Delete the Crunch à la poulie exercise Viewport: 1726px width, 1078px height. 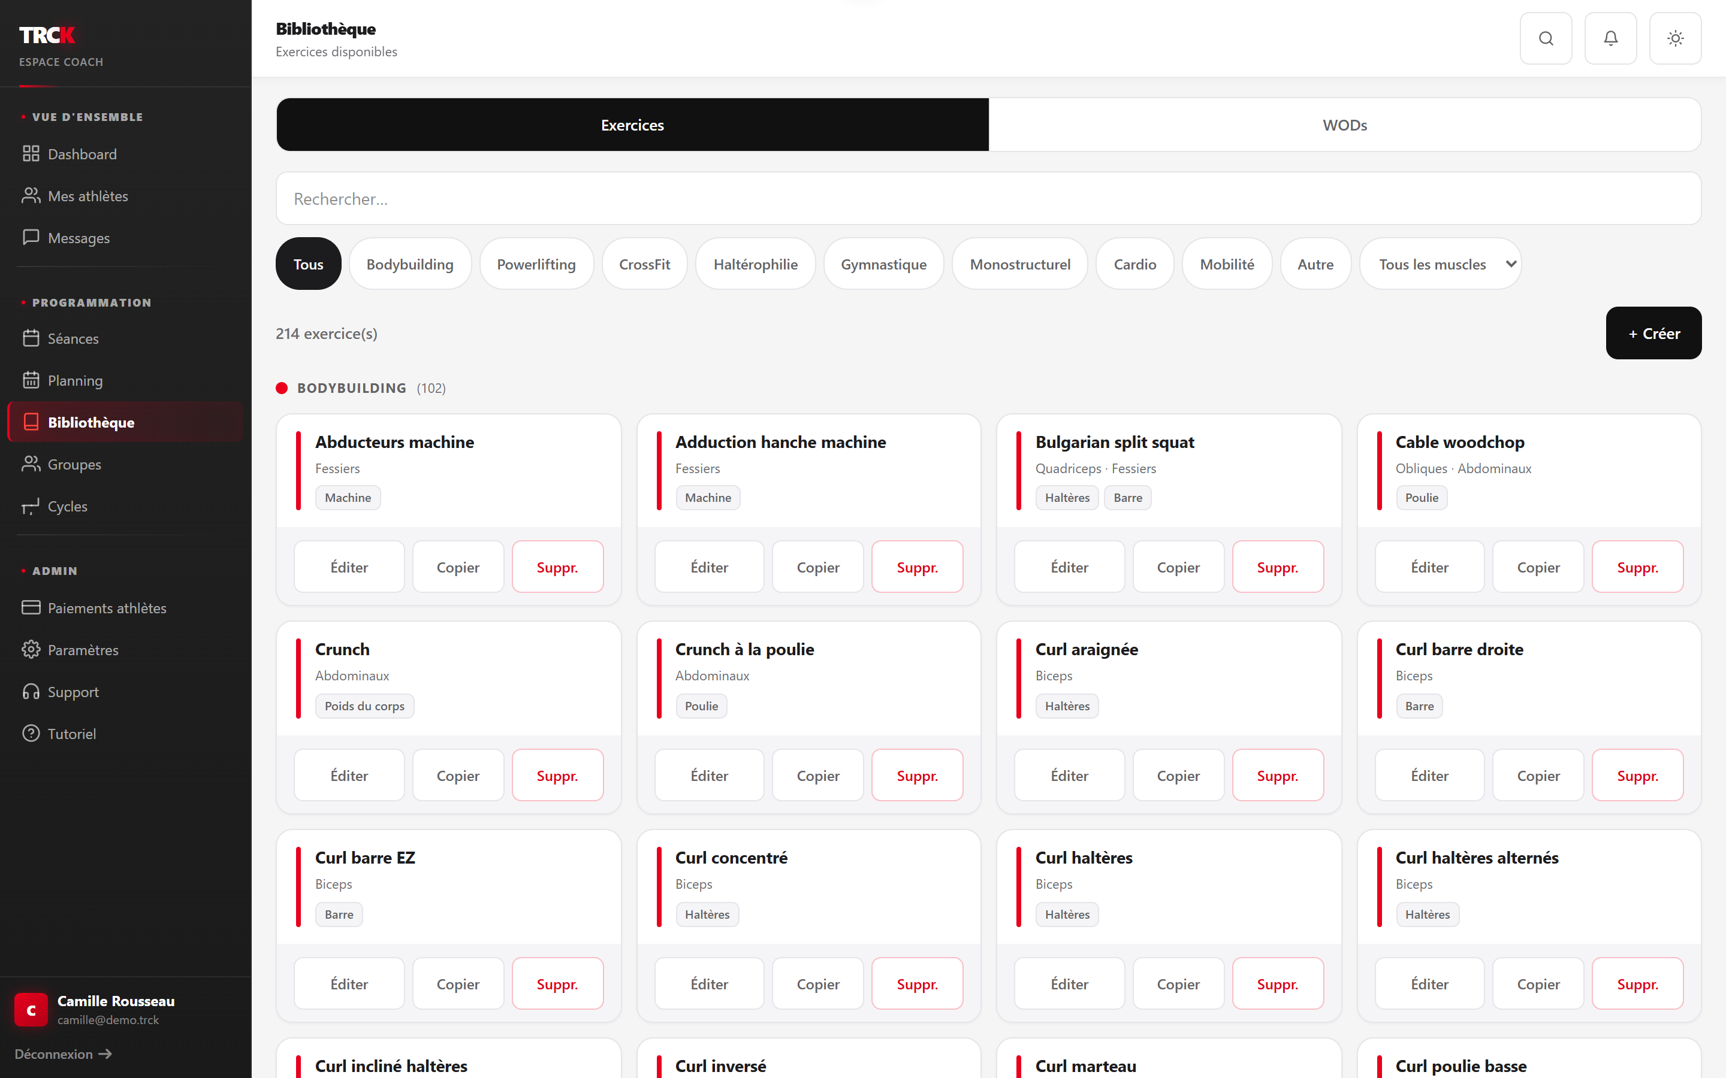coord(917,775)
